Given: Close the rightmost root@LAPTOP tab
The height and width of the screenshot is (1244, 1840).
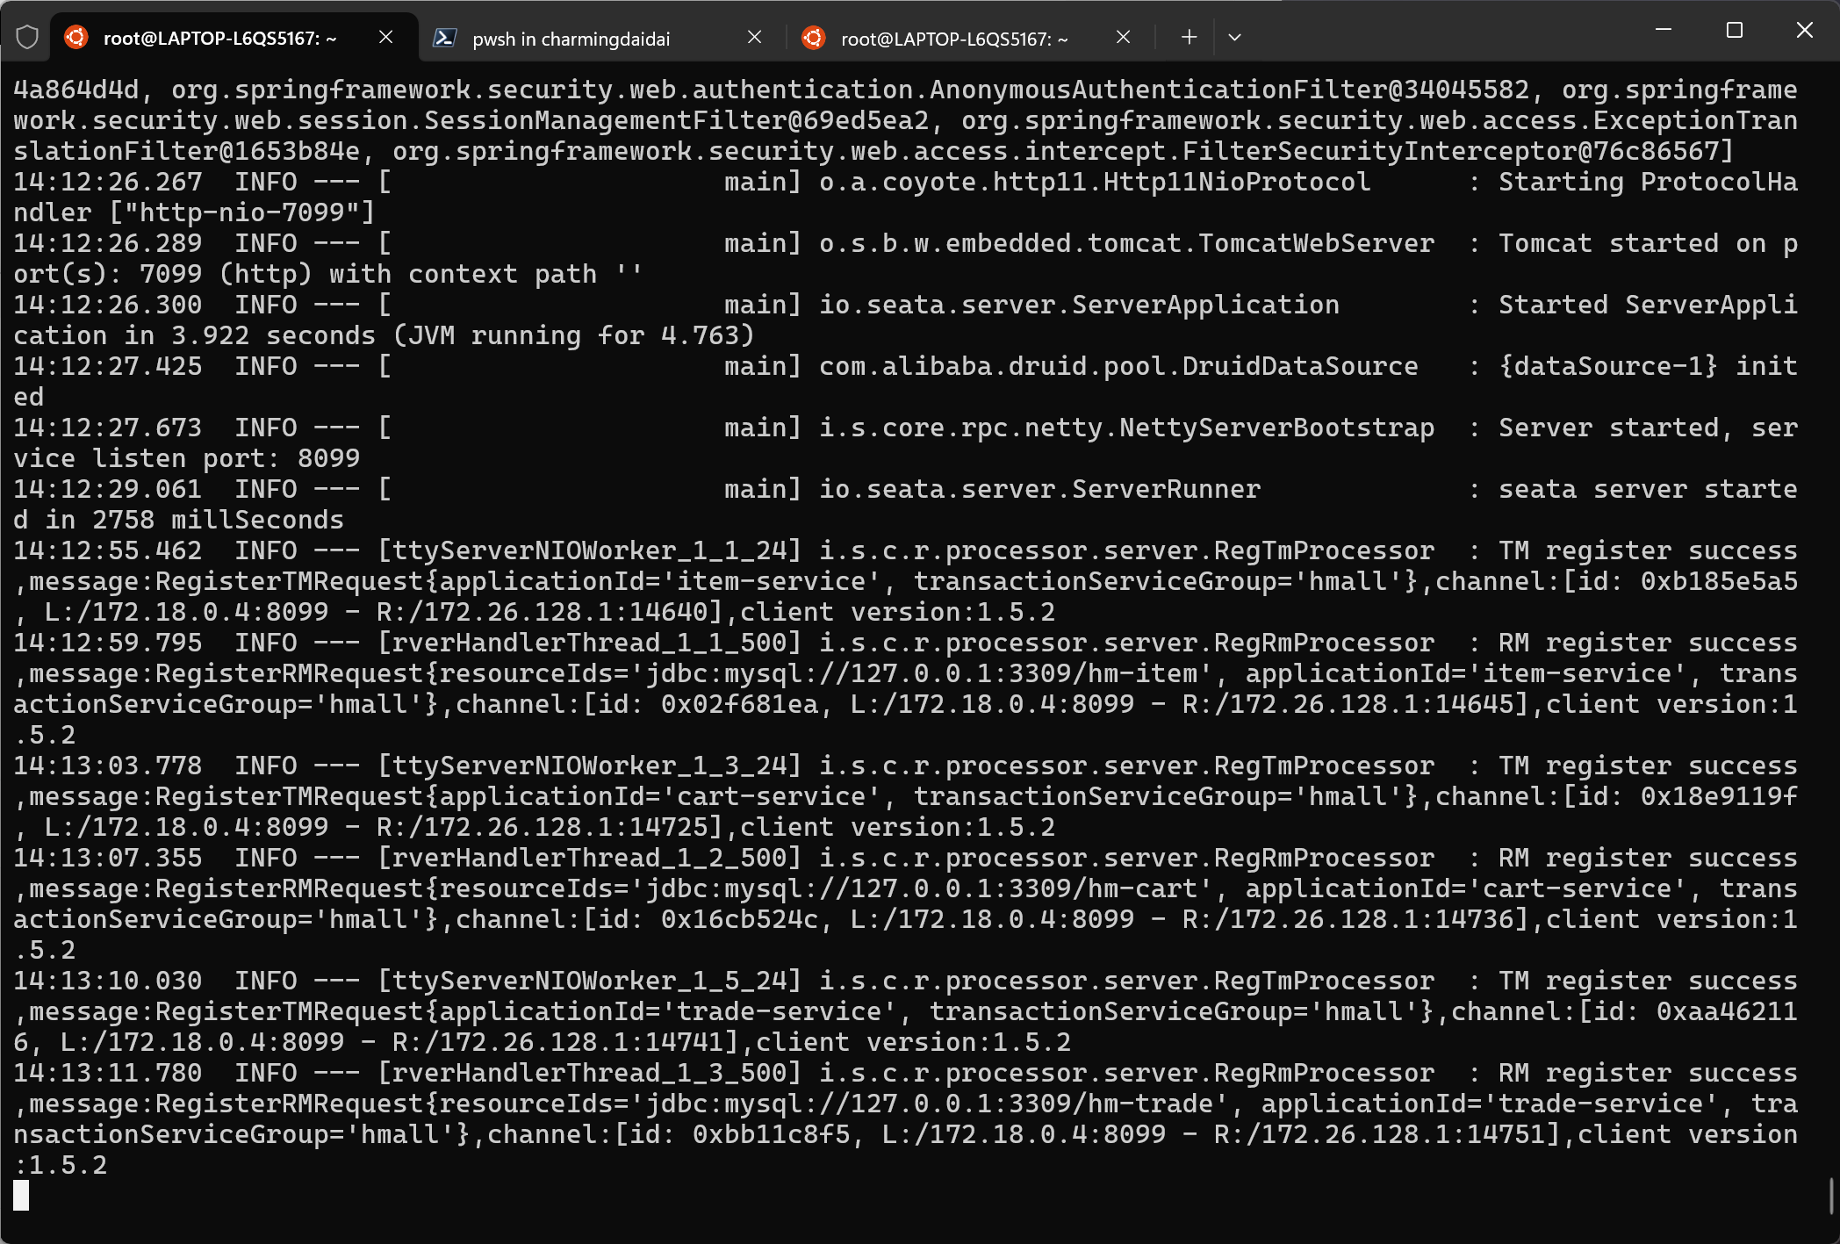Looking at the screenshot, I should [x=1123, y=37].
